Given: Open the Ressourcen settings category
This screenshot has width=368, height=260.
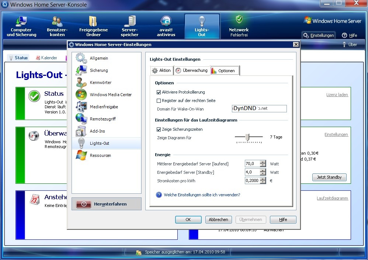Looking at the screenshot, I should click(x=106, y=155).
